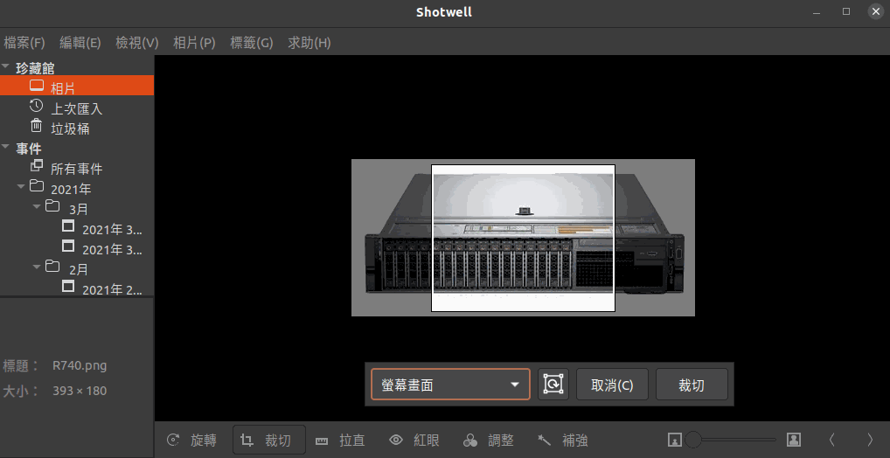This screenshot has height=458, width=890.
Task: Select the Straighten (拉直) tool
Action: 340,440
